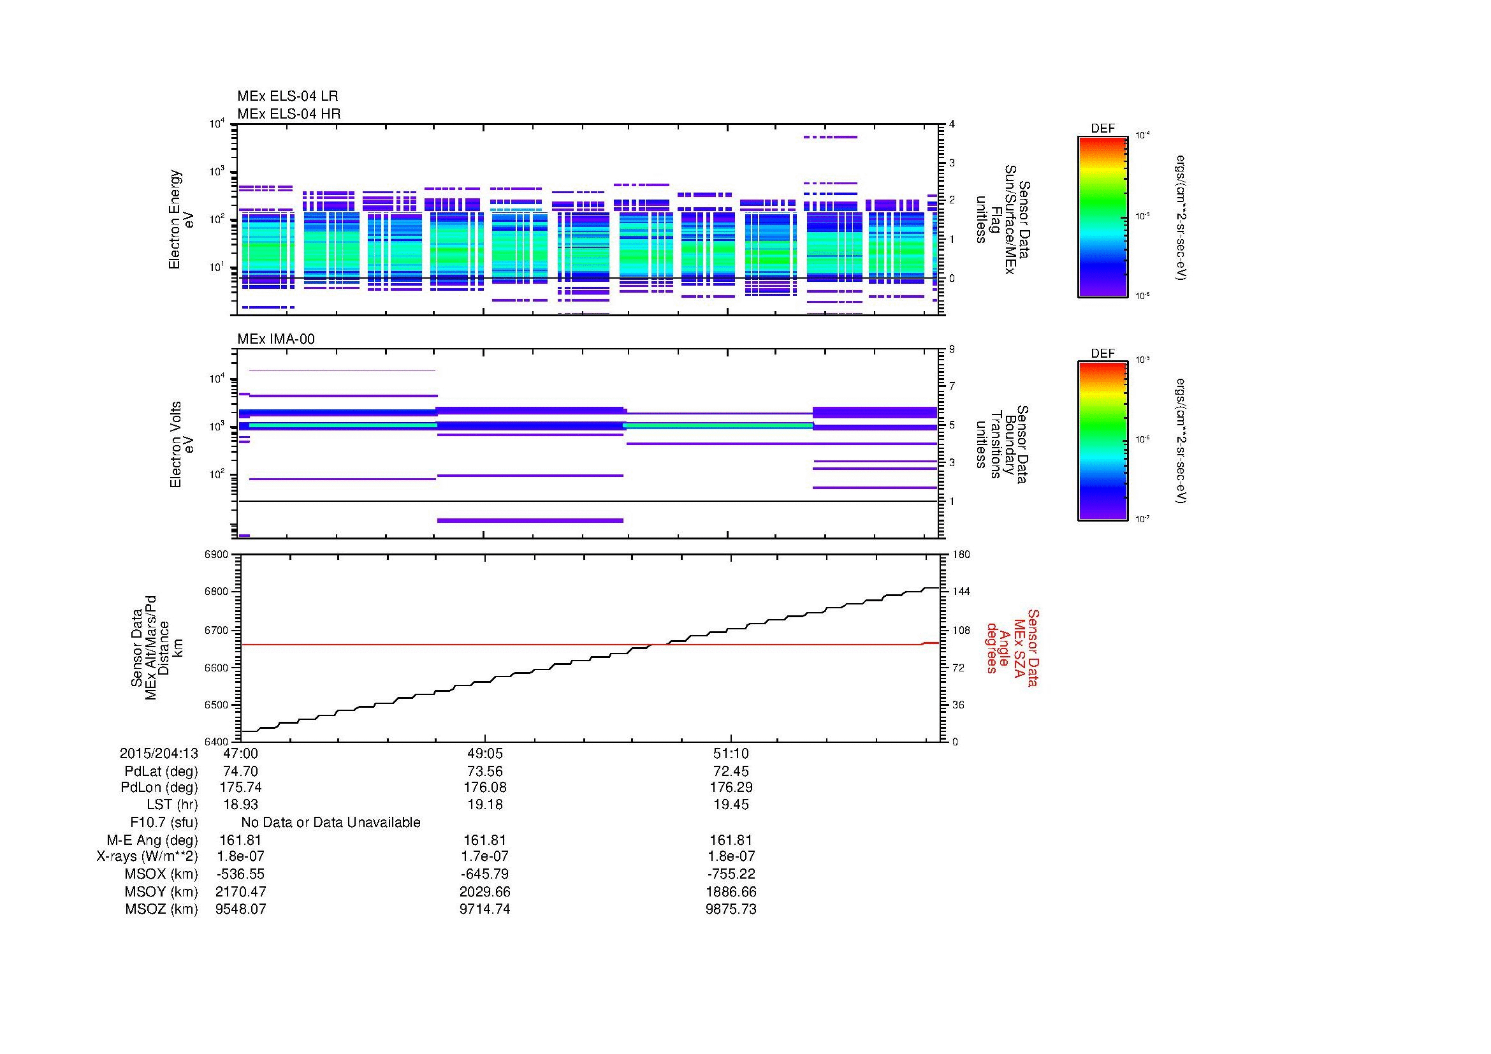Click the 'F10.7 (sfu)' row label
The width and height of the screenshot is (1491, 1054).
tap(164, 823)
